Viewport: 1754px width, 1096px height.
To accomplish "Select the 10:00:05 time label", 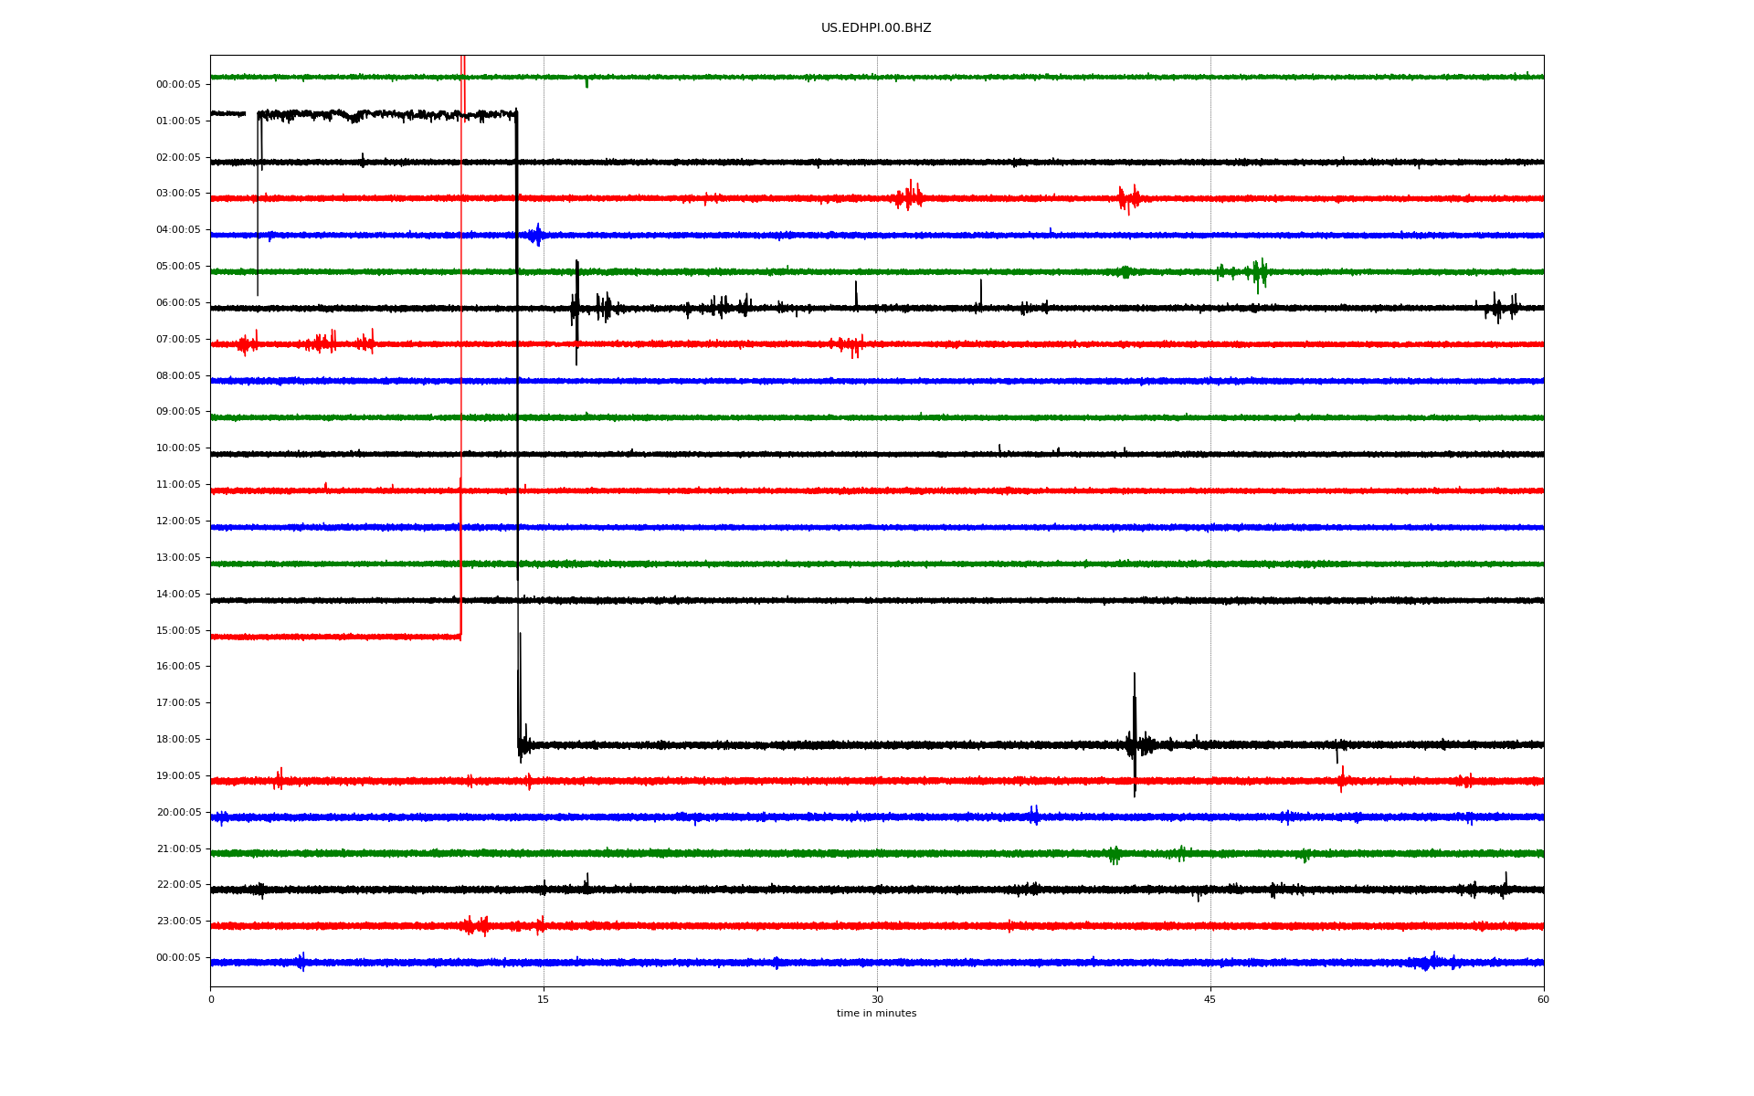I will [178, 448].
